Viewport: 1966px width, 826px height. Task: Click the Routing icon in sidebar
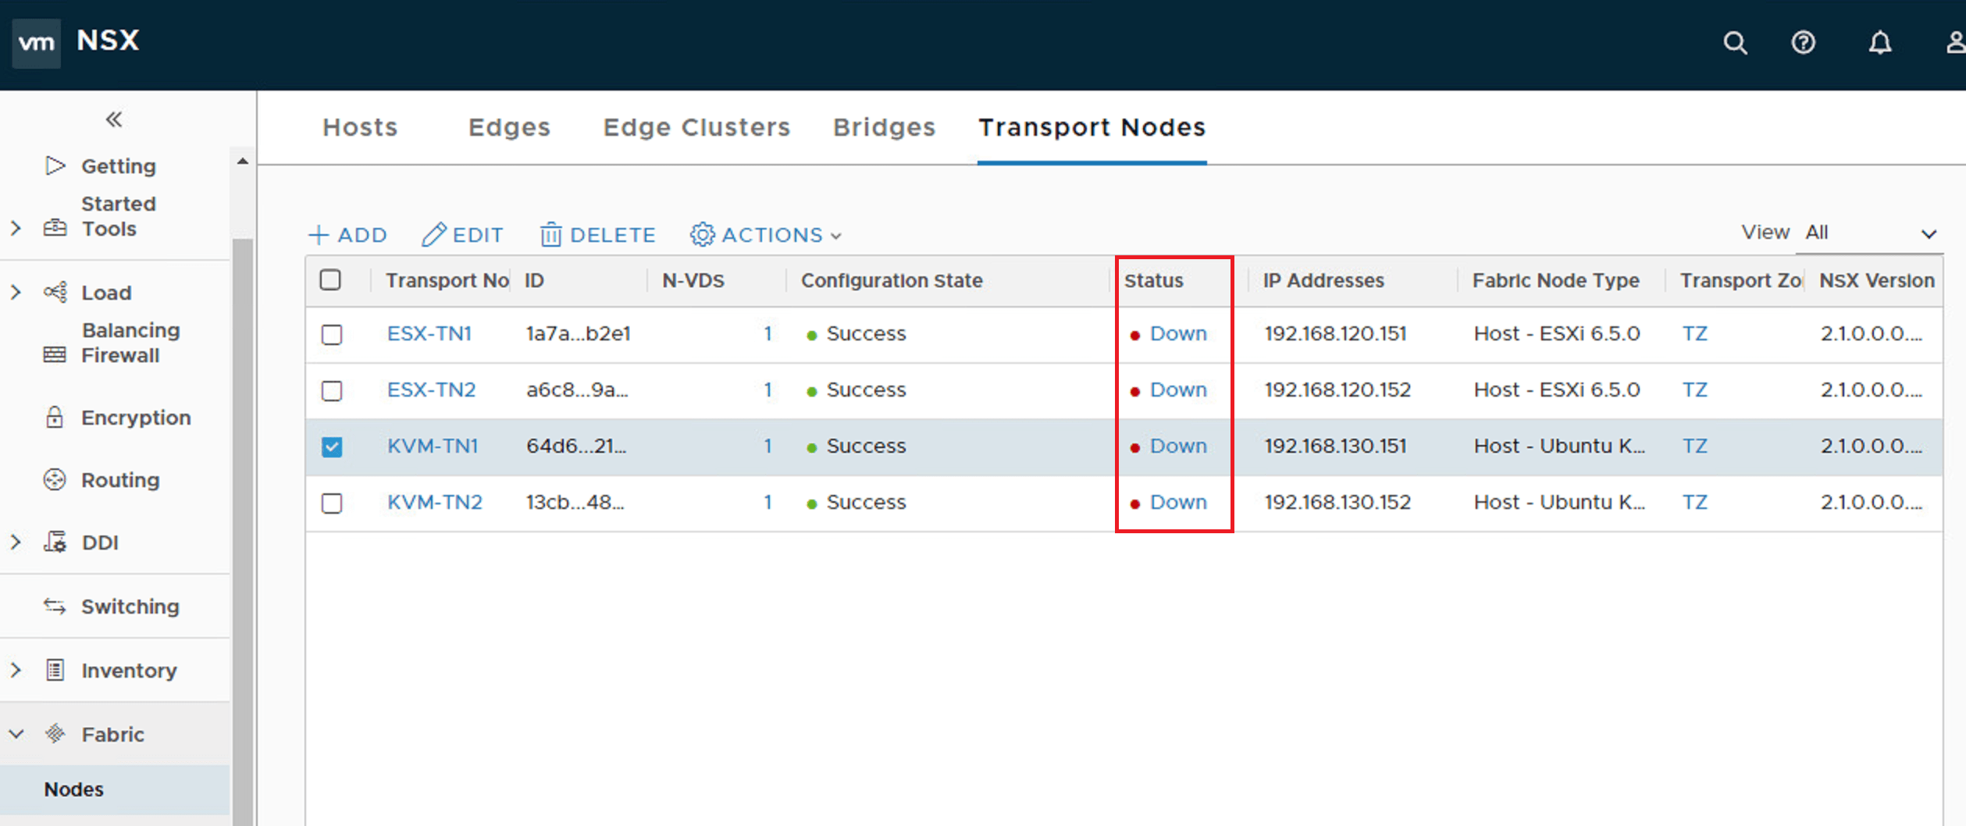pyautogui.click(x=54, y=479)
